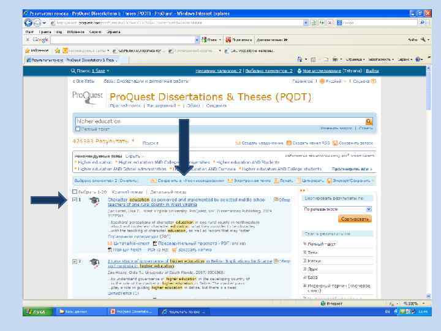The height and width of the screenshot is (331, 441).
Task: Open the Файл menu in IE menu bar
Action: (29, 32)
